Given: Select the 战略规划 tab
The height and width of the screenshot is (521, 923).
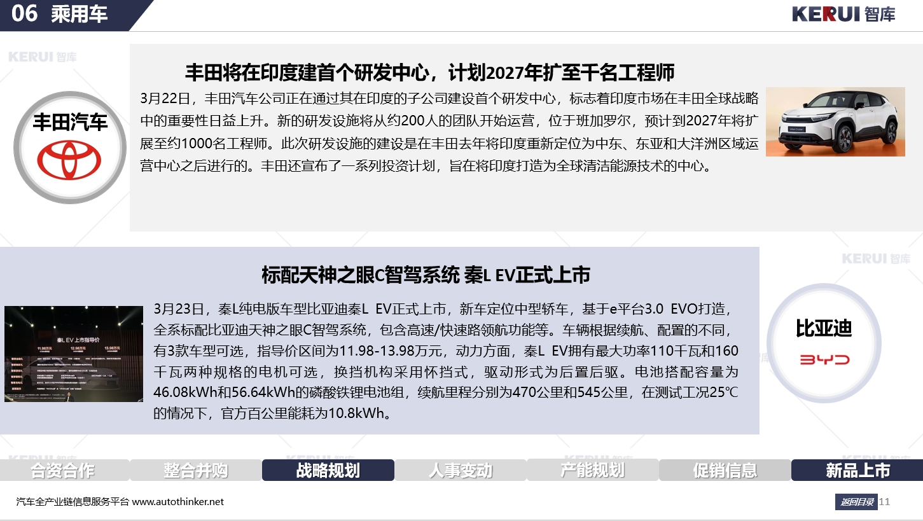Looking at the screenshot, I should tap(328, 470).
